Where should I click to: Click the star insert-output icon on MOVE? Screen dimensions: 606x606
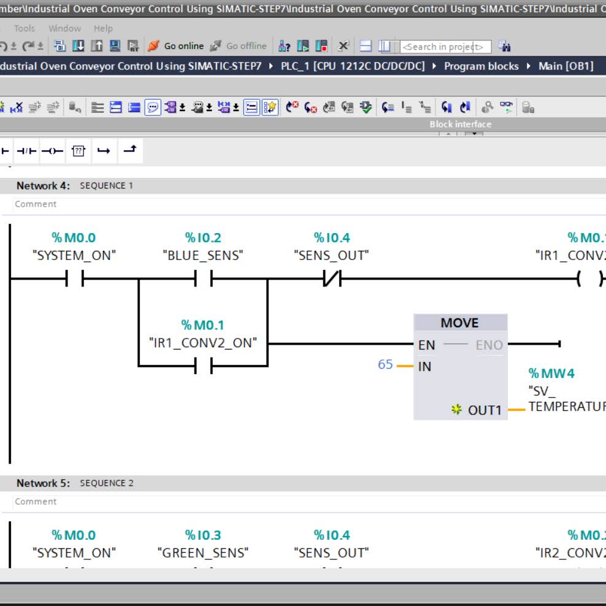click(x=456, y=409)
